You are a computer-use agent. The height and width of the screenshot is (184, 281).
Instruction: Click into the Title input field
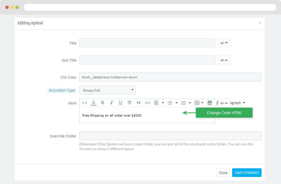[x=147, y=43]
